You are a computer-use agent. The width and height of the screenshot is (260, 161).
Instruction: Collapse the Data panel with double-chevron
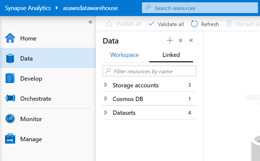pyautogui.click(x=191, y=41)
